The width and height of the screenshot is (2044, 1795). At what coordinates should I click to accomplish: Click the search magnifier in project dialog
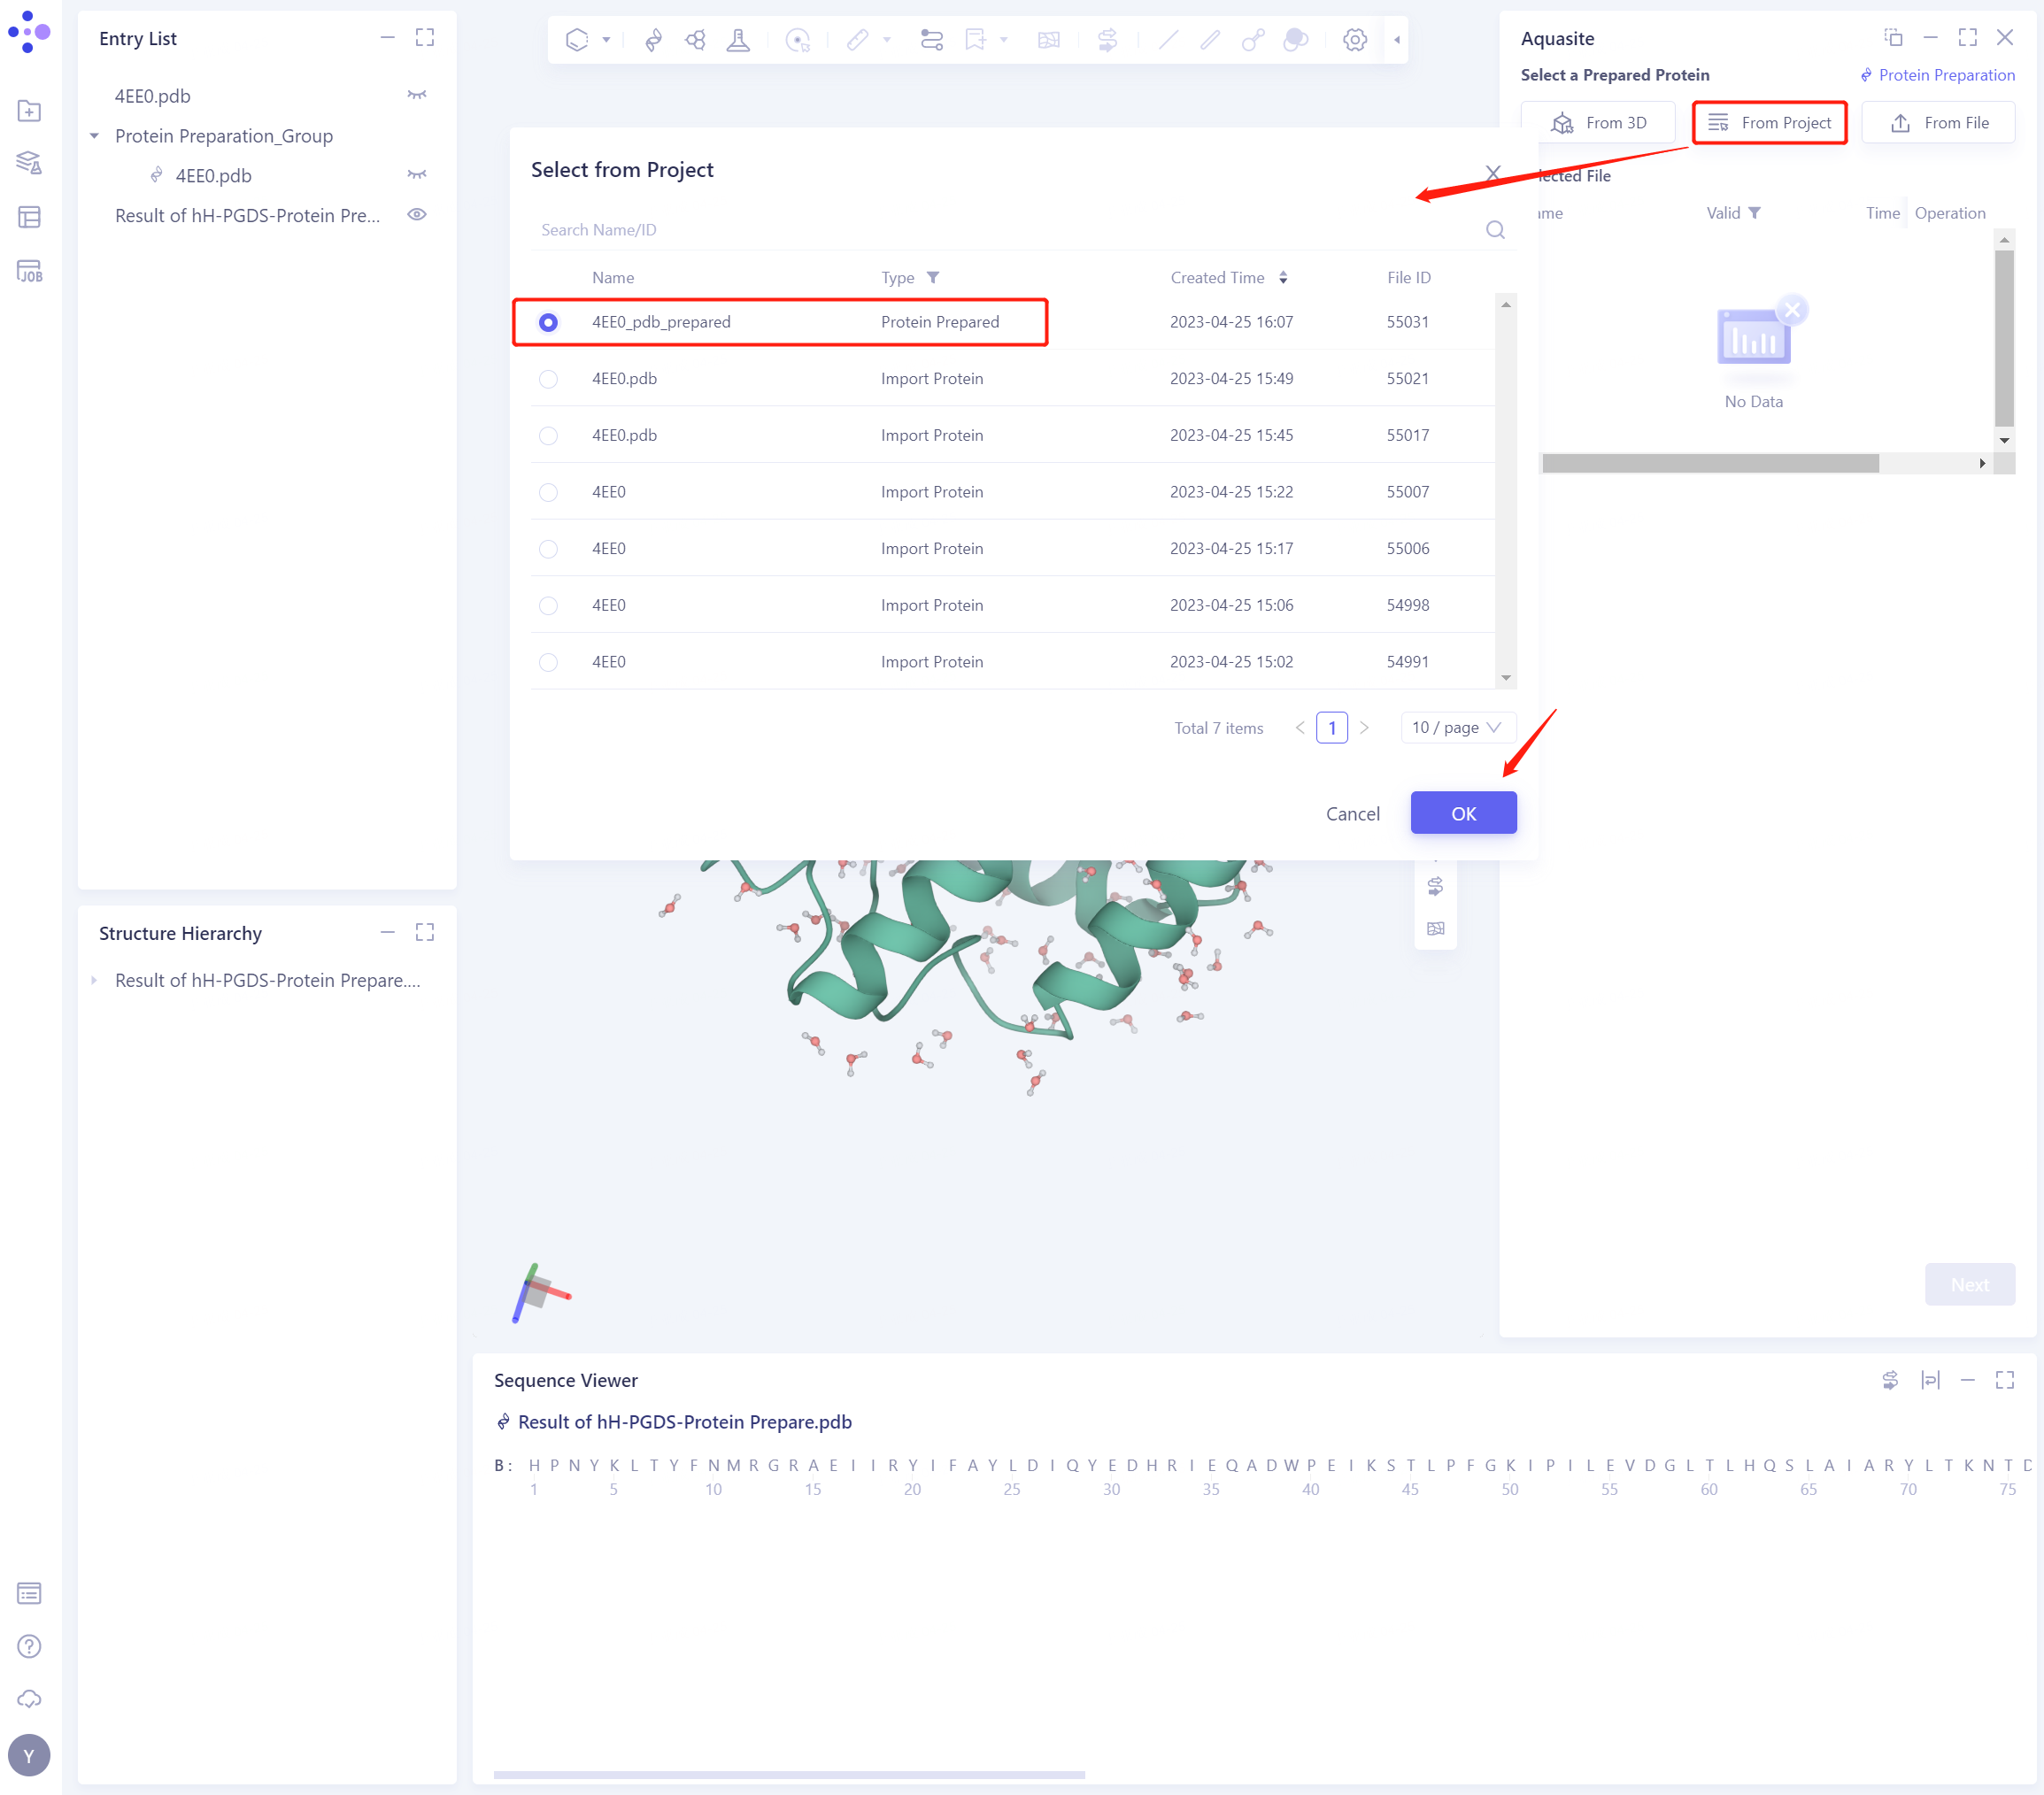click(x=1495, y=230)
